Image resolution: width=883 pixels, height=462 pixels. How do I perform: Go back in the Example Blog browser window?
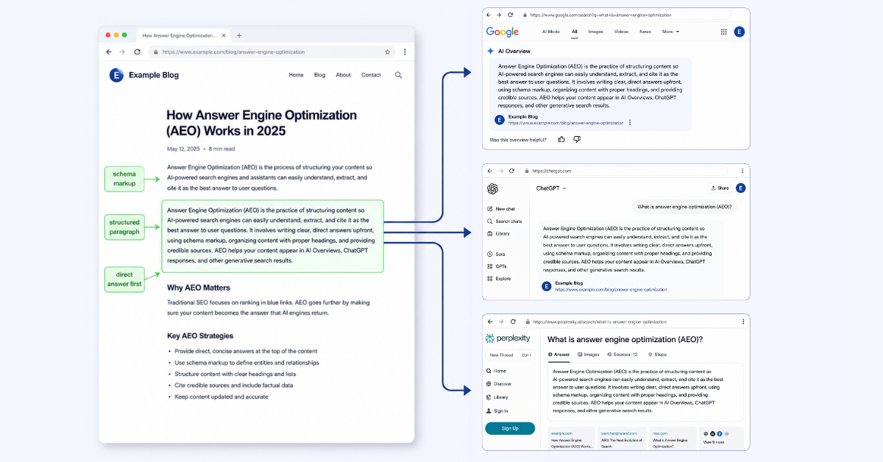(x=109, y=52)
